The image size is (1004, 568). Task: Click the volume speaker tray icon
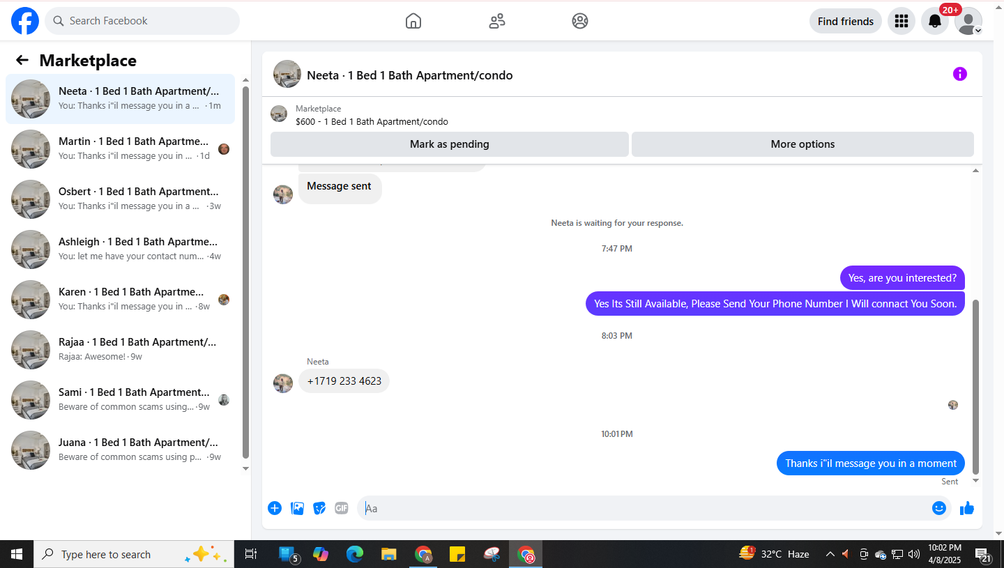[914, 554]
